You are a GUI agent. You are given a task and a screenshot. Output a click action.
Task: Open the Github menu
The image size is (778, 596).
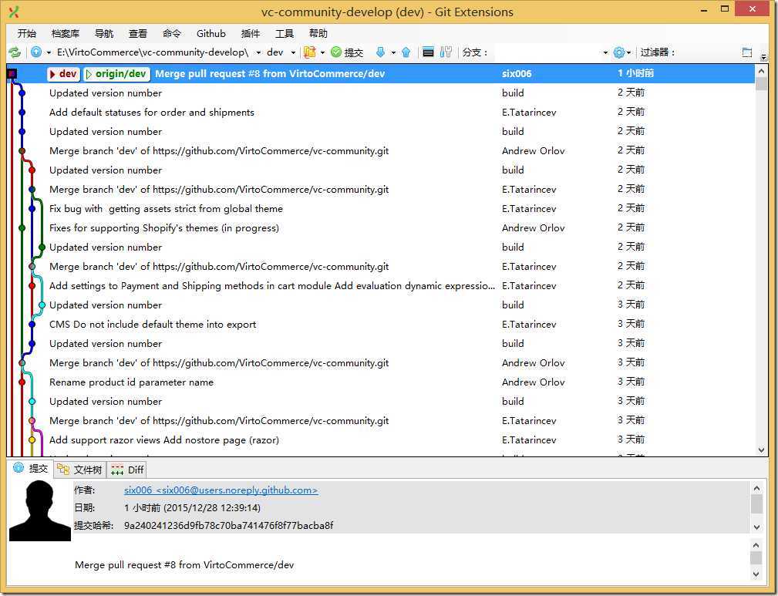pos(210,33)
